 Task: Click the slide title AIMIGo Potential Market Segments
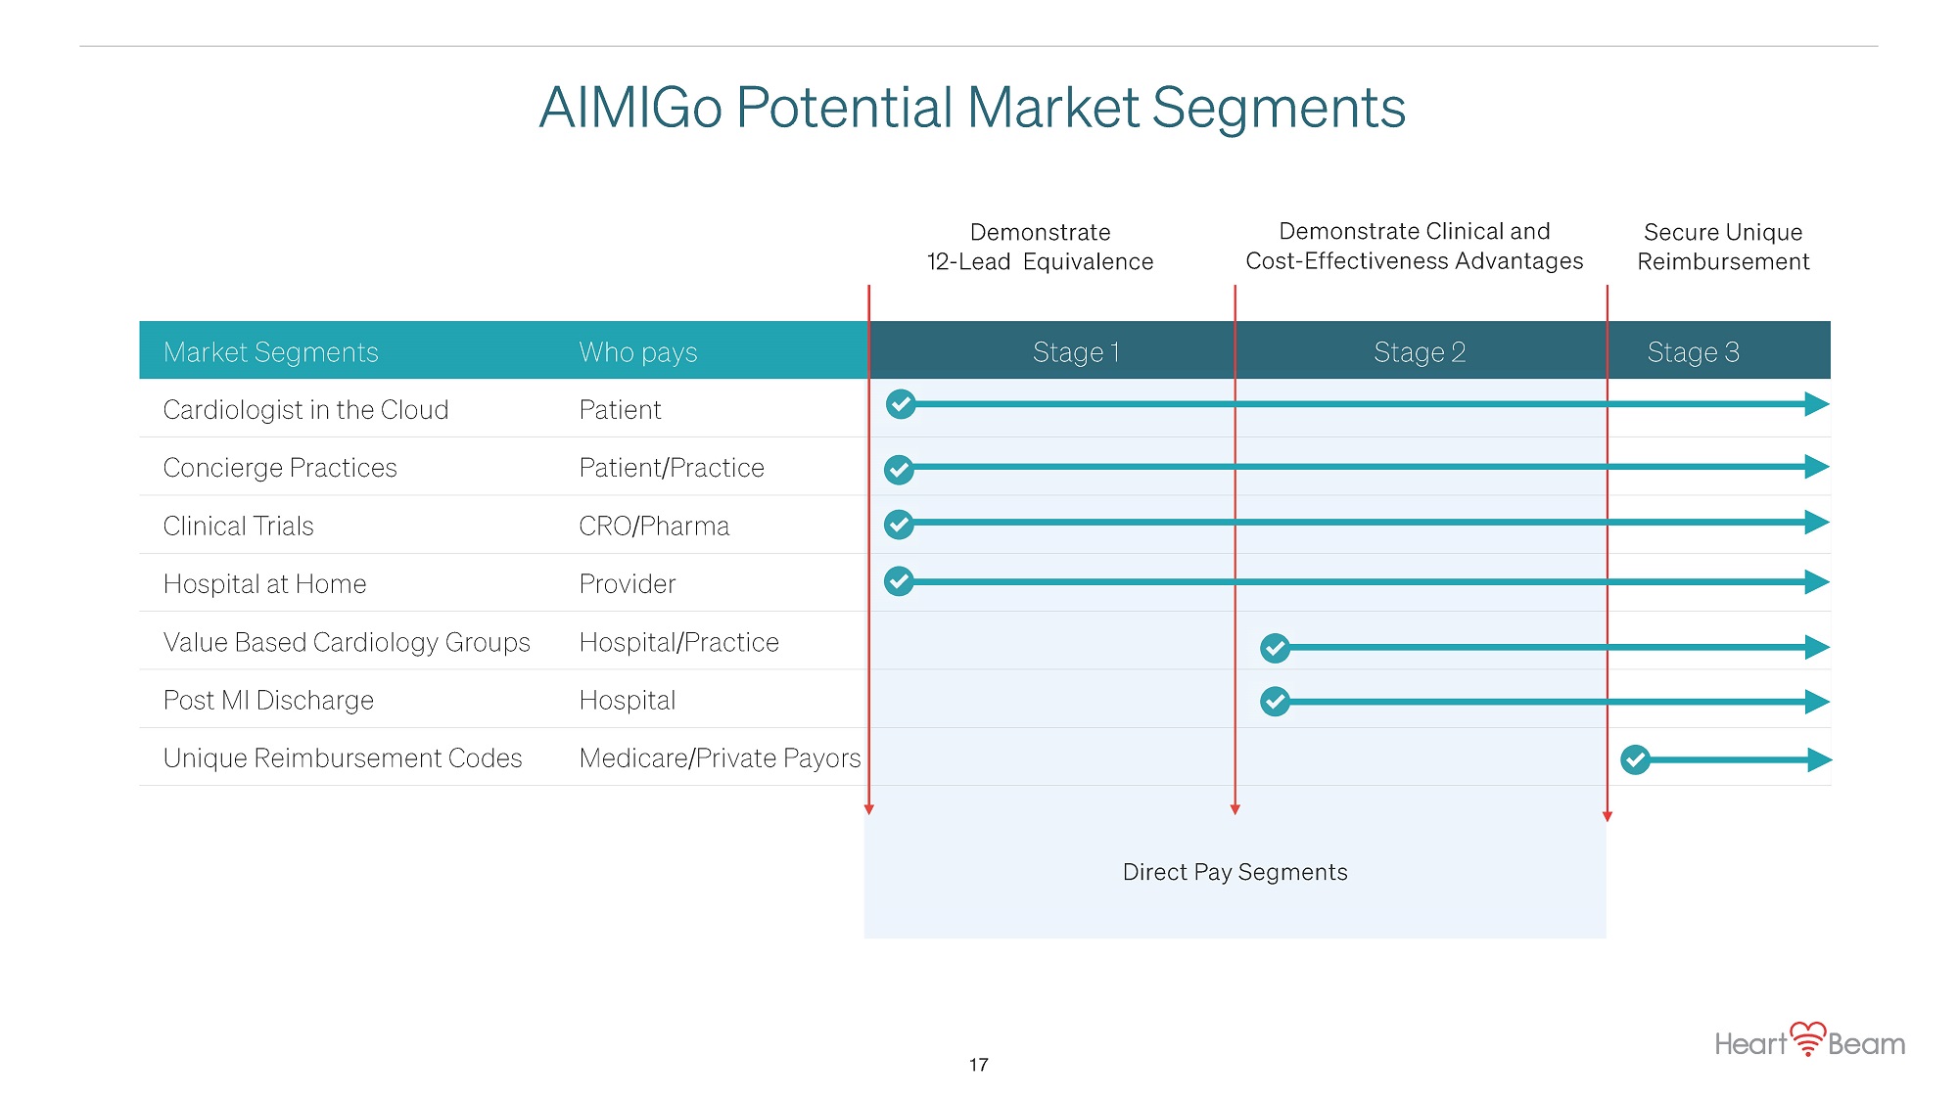972,108
